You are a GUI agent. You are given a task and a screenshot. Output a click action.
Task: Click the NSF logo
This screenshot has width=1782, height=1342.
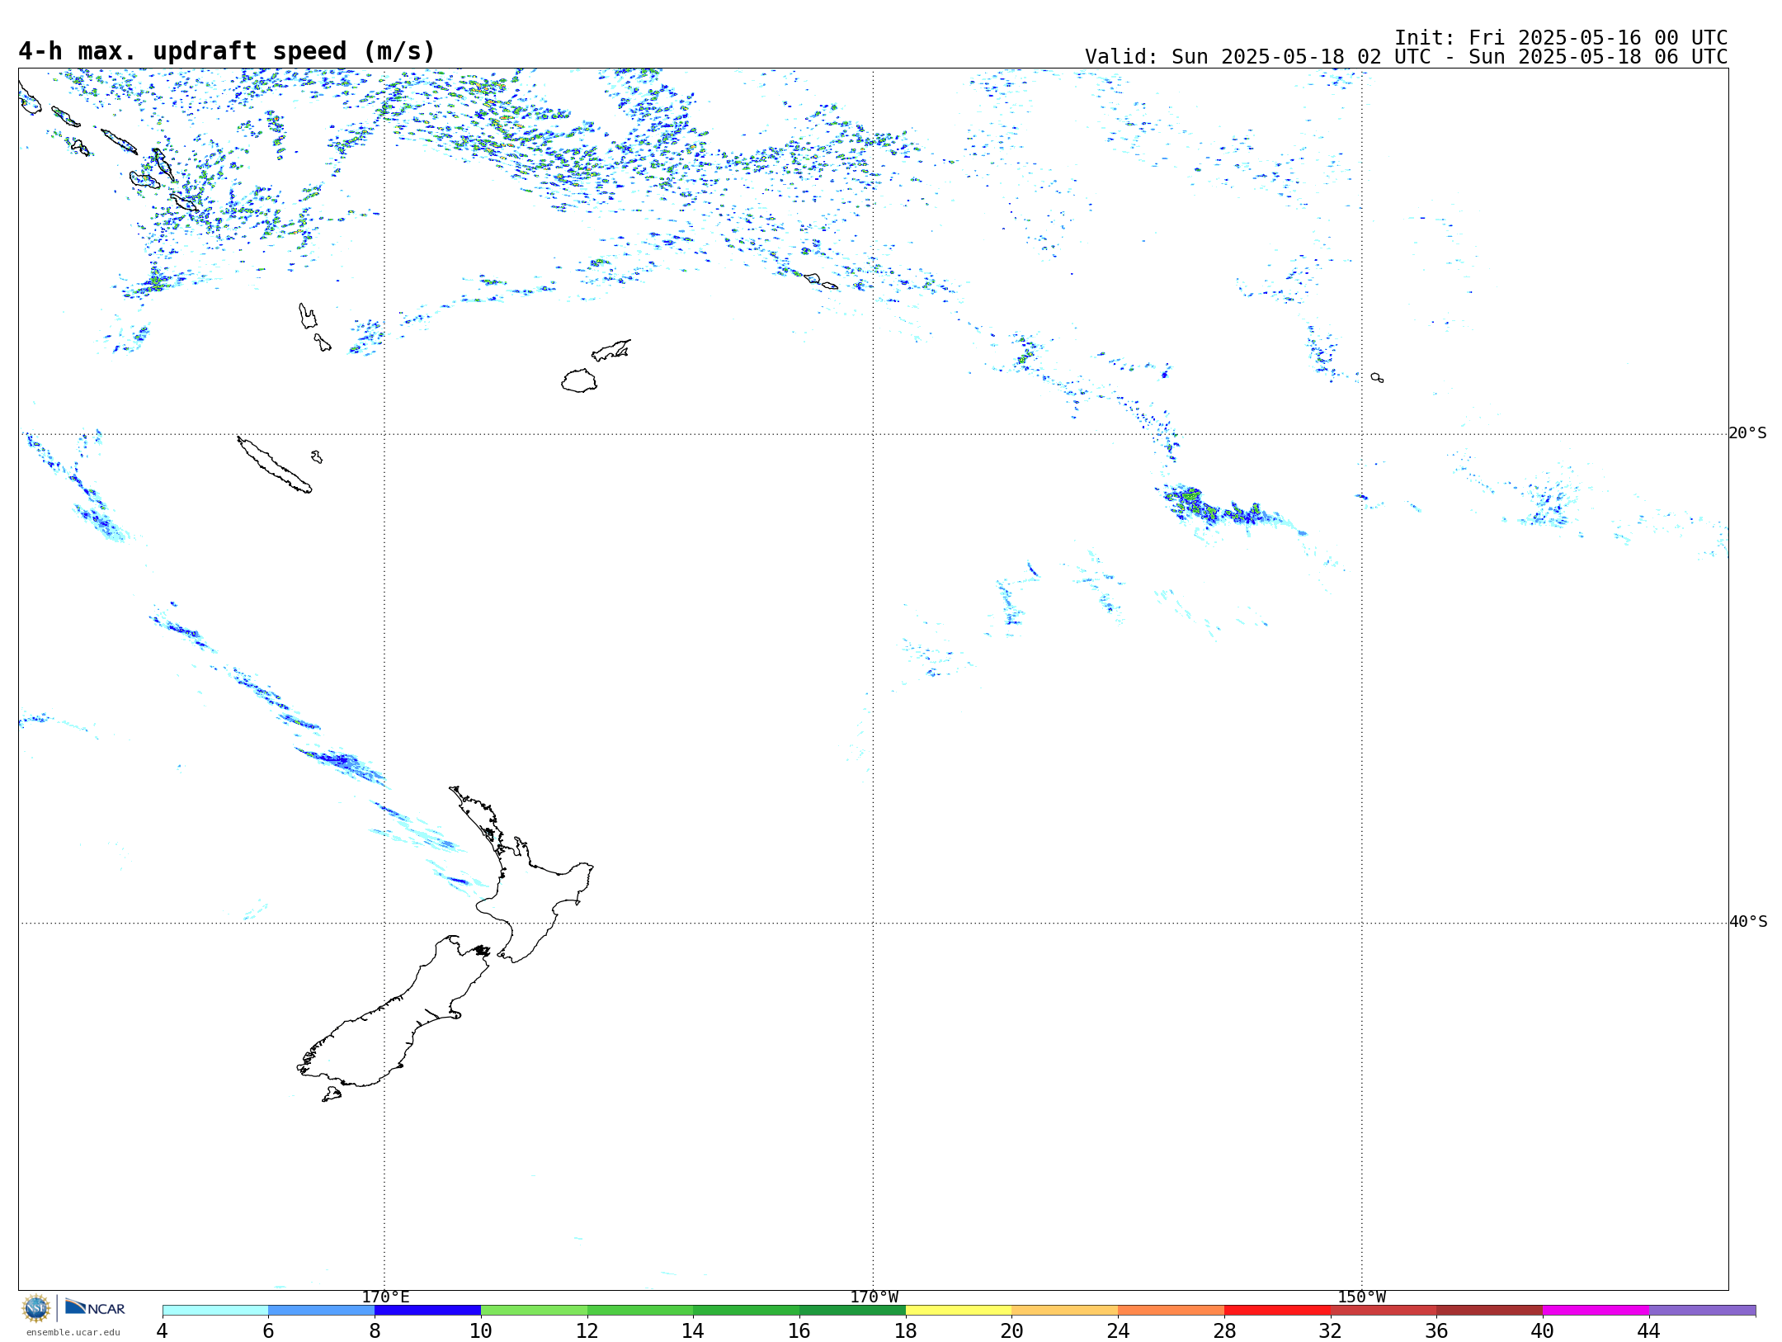(x=36, y=1308)
